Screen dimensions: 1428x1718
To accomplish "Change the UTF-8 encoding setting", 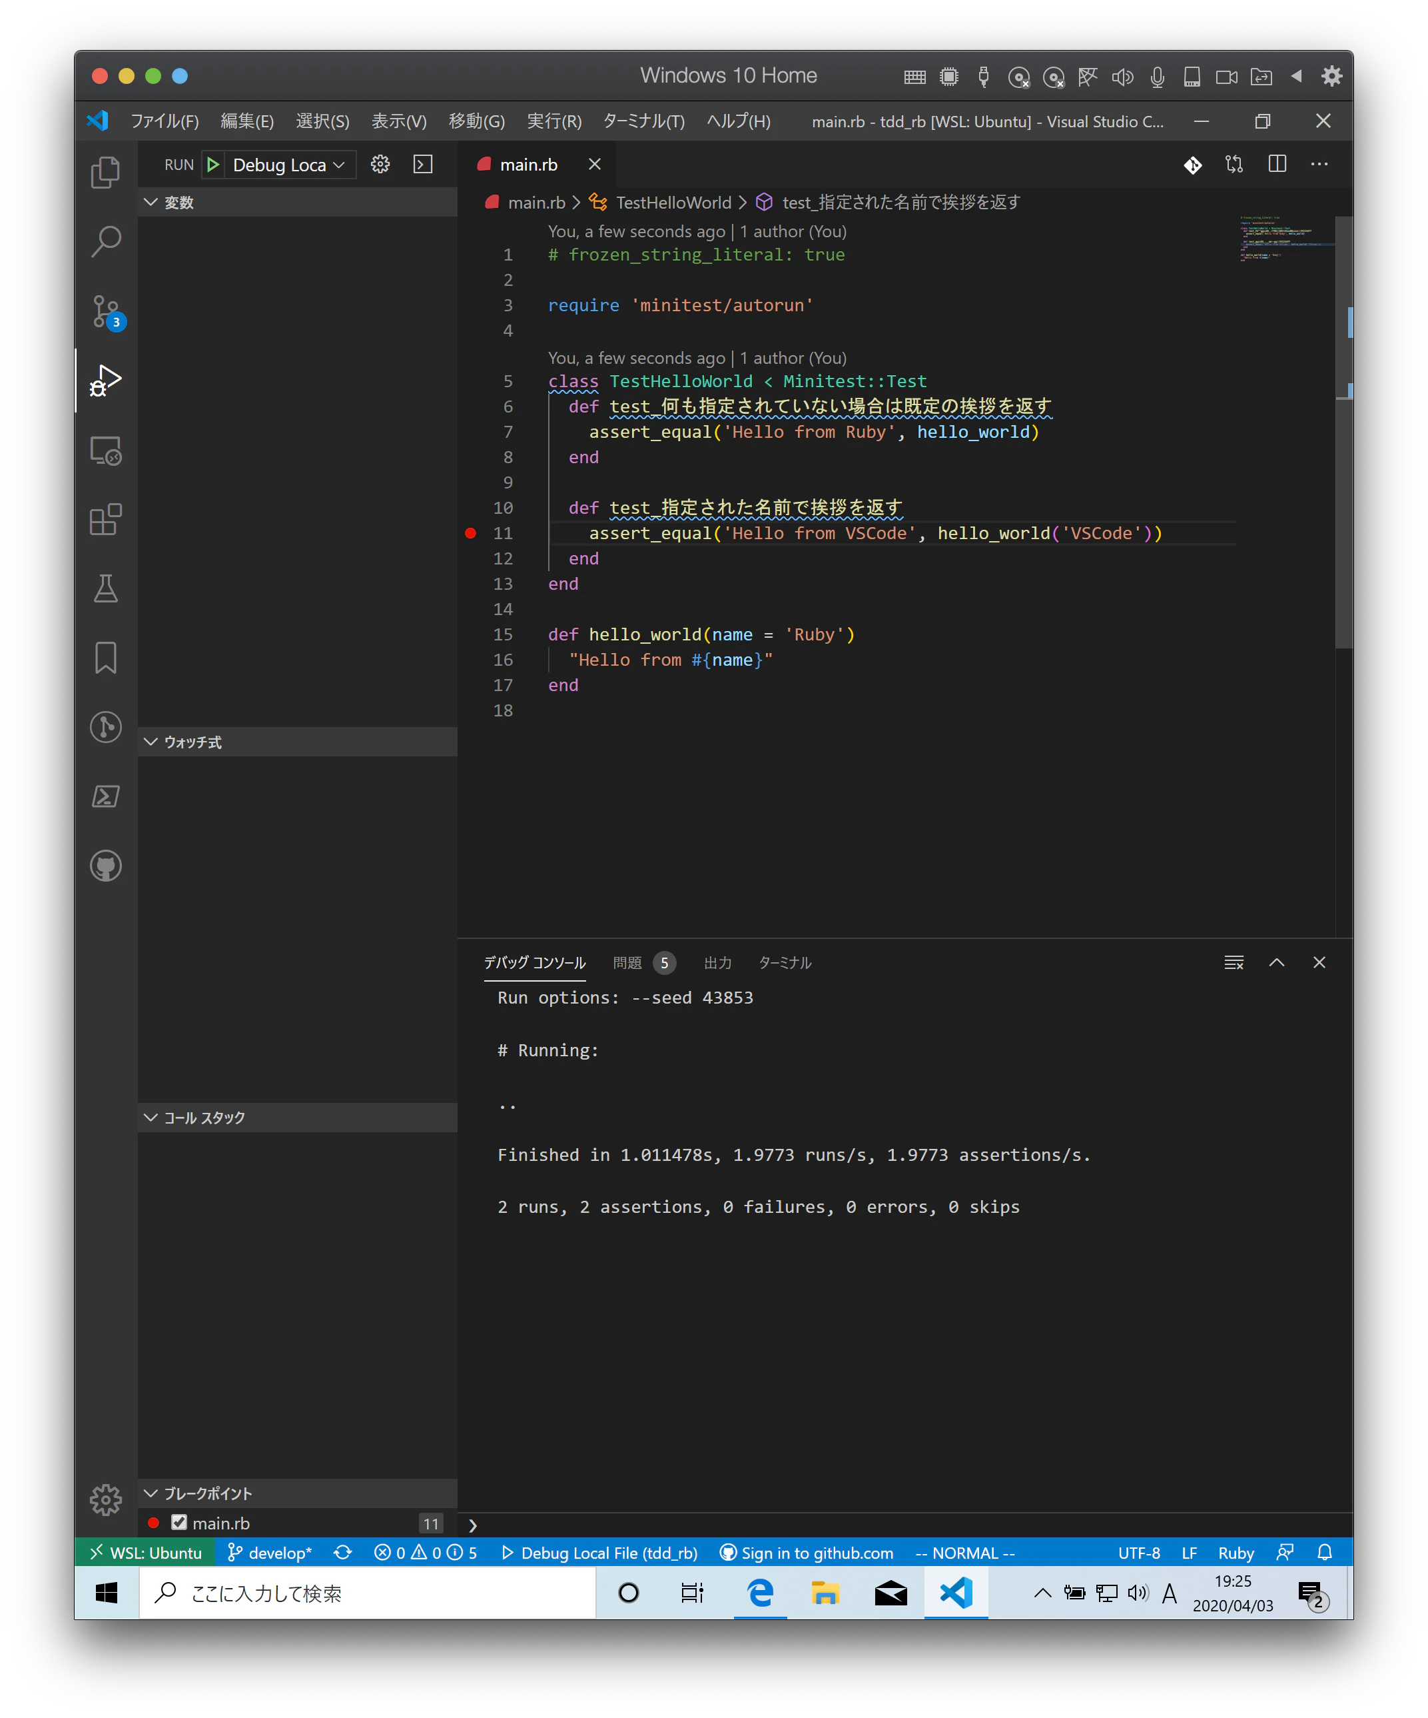I will pos(1138,1553).
